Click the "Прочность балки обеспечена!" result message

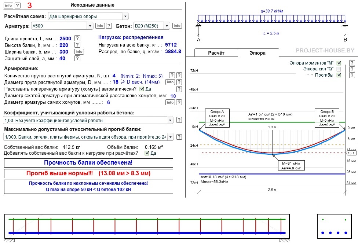[88, 163]
